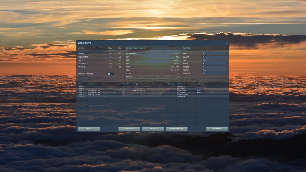This screenshot has width=306, height=172.
Task: Click the Log Filters section heading
Action: tap(187, 48)
